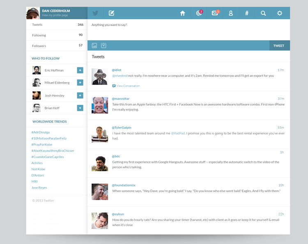Attach a photo using image icon
Viewport: 308px width, 244px height.
tap(94, 46)
